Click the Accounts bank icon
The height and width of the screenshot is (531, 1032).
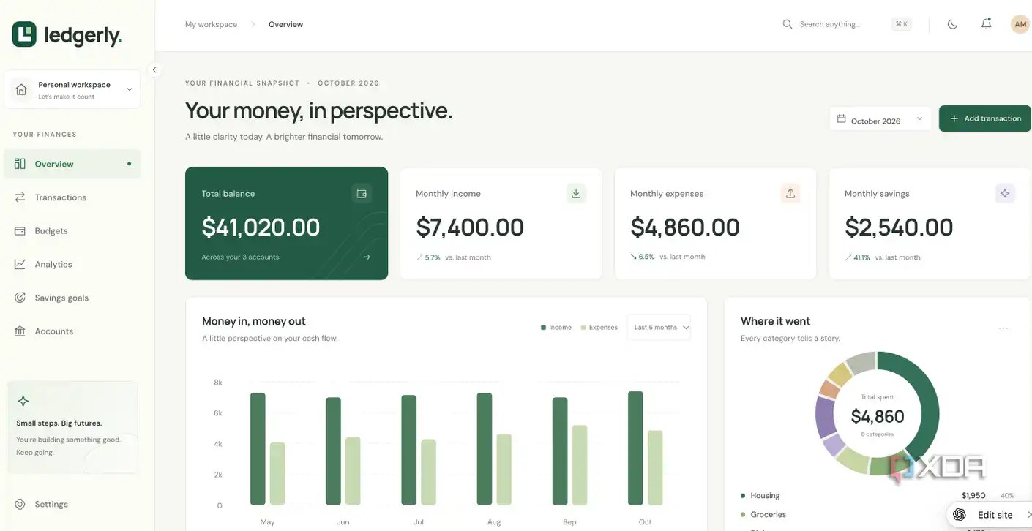click(20, 331)
